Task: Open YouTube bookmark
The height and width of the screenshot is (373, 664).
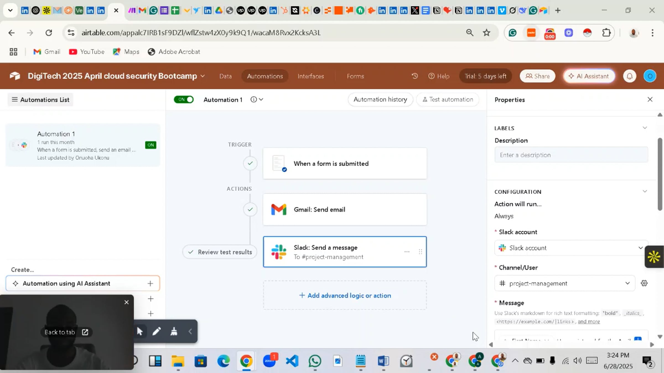Action: [87, 52]
